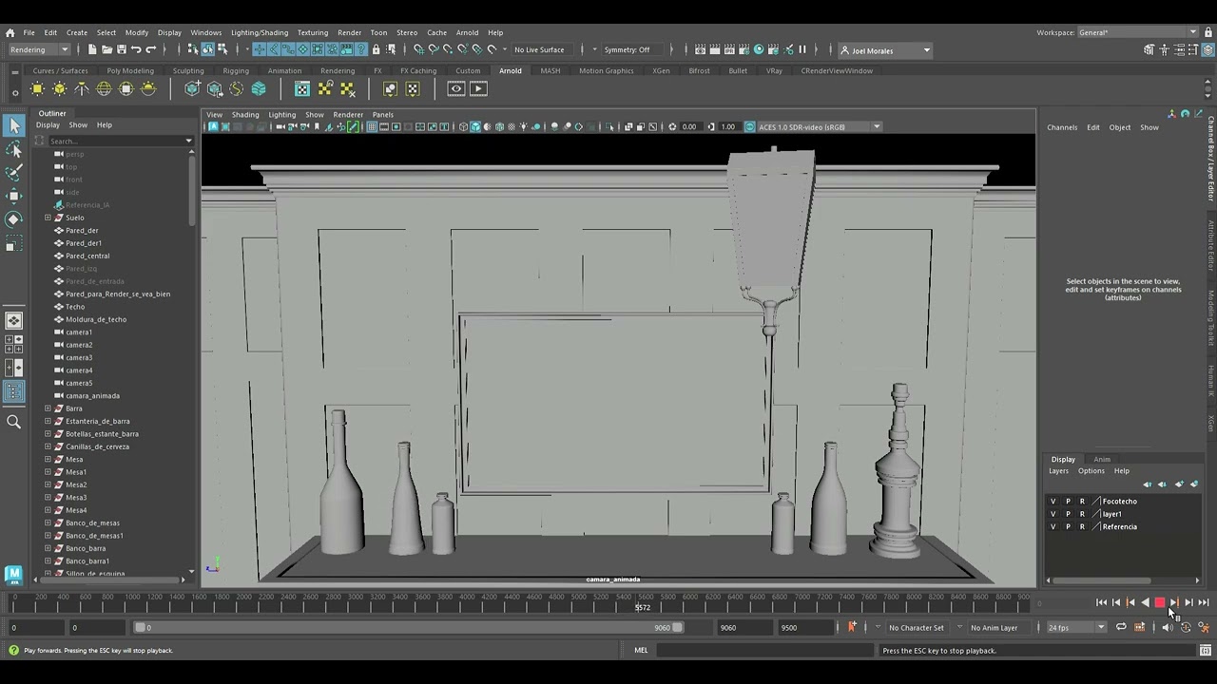Create an Arnold Photometric Light from the shelf

pos(82,88)
